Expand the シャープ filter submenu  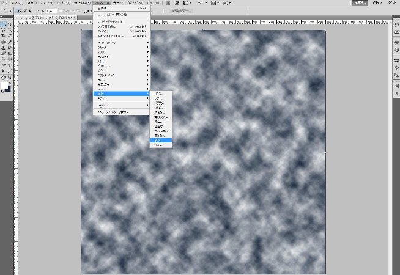(122, 48)
